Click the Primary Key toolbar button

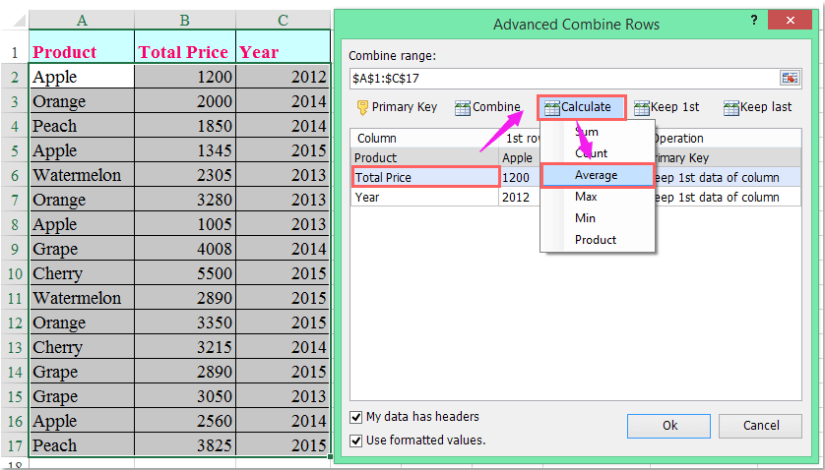[396, 107]
